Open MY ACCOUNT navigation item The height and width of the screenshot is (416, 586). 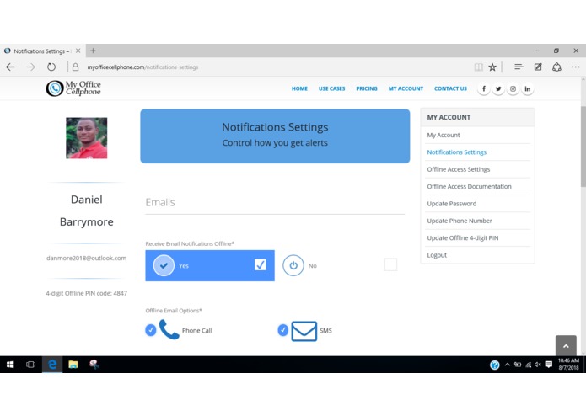tap(406, 88)
